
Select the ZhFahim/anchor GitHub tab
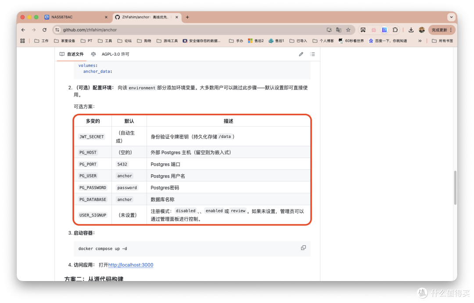(x=147, y=17)
